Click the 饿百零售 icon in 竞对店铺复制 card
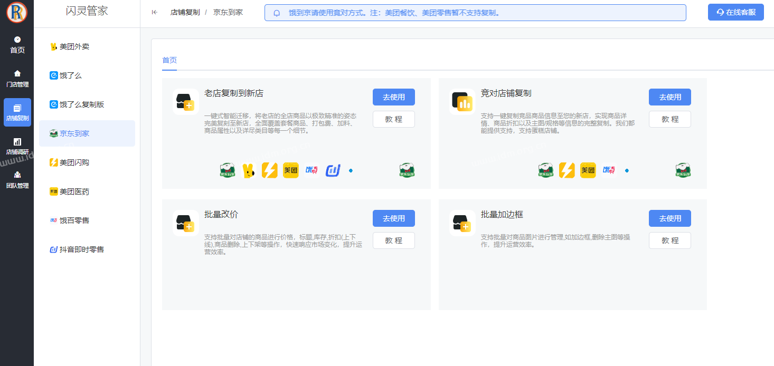 (x=609, y=170)
